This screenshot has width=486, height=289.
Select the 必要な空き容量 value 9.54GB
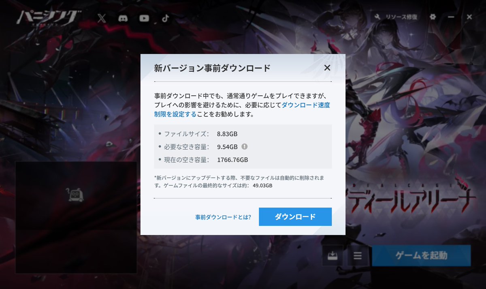[227, 147]
